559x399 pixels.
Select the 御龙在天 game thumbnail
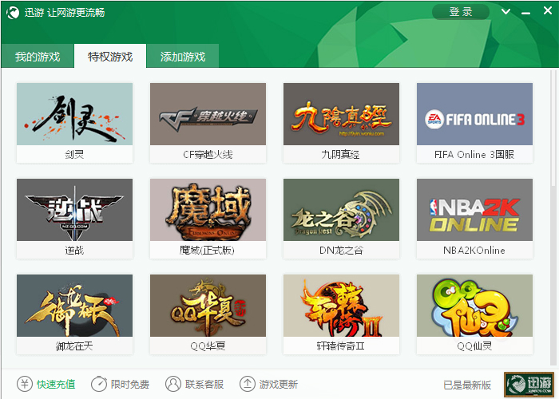pyautogui.click(x=74, y=306)
